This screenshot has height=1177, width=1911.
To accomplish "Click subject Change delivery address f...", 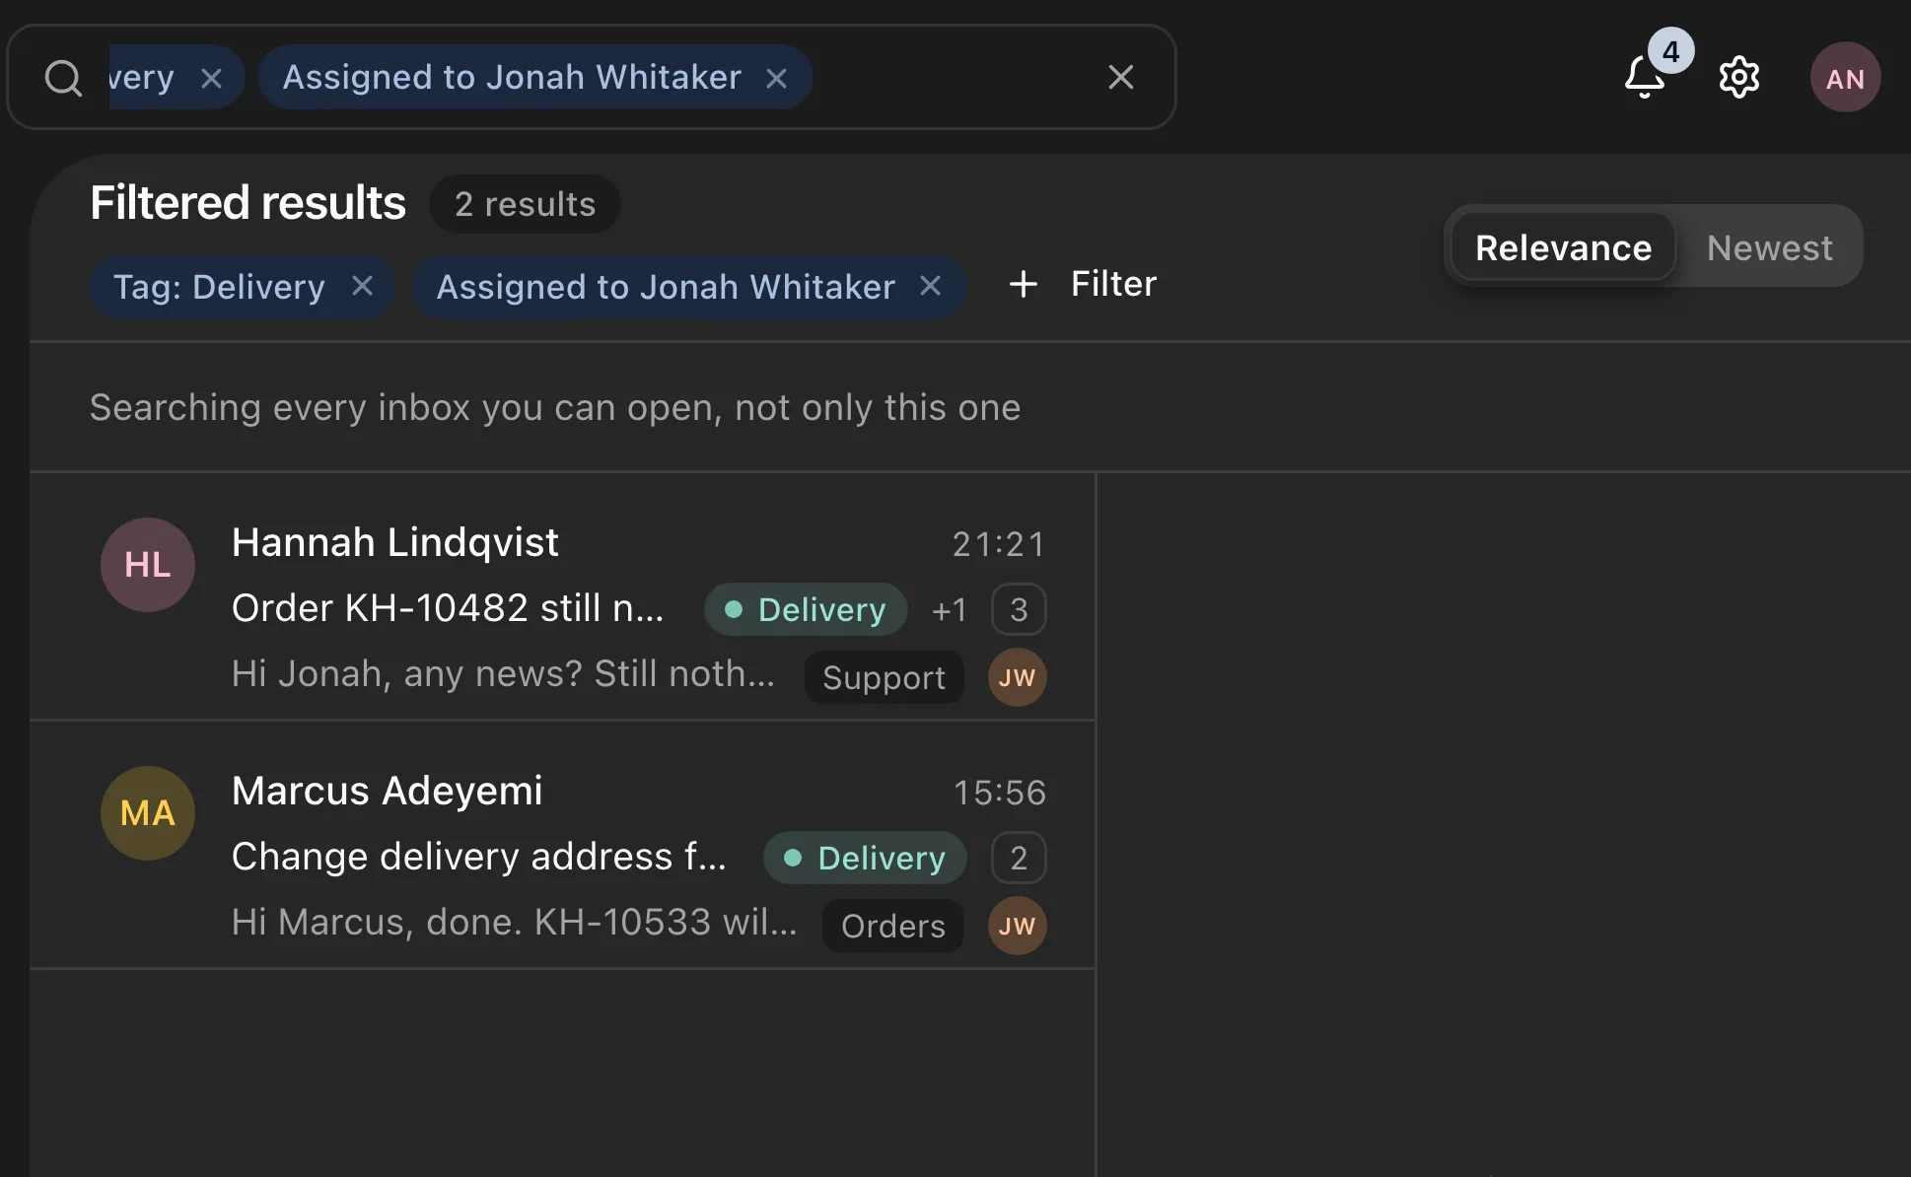I will (478, 857).
